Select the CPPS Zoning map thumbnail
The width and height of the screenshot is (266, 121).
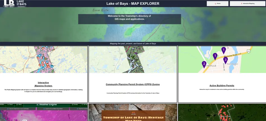pyautogui.click(x=133, y=60)
